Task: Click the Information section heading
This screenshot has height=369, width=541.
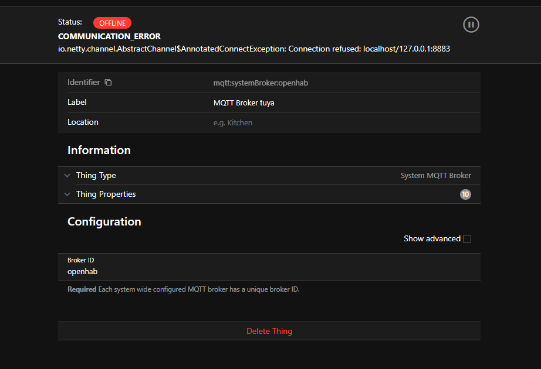Action: click(x=99, y=151)
